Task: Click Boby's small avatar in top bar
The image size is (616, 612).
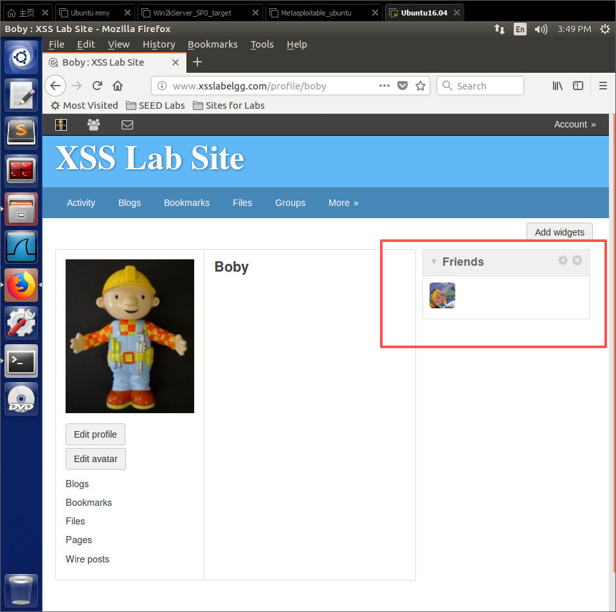Action: pyautogui.click(x=61, y=125)
